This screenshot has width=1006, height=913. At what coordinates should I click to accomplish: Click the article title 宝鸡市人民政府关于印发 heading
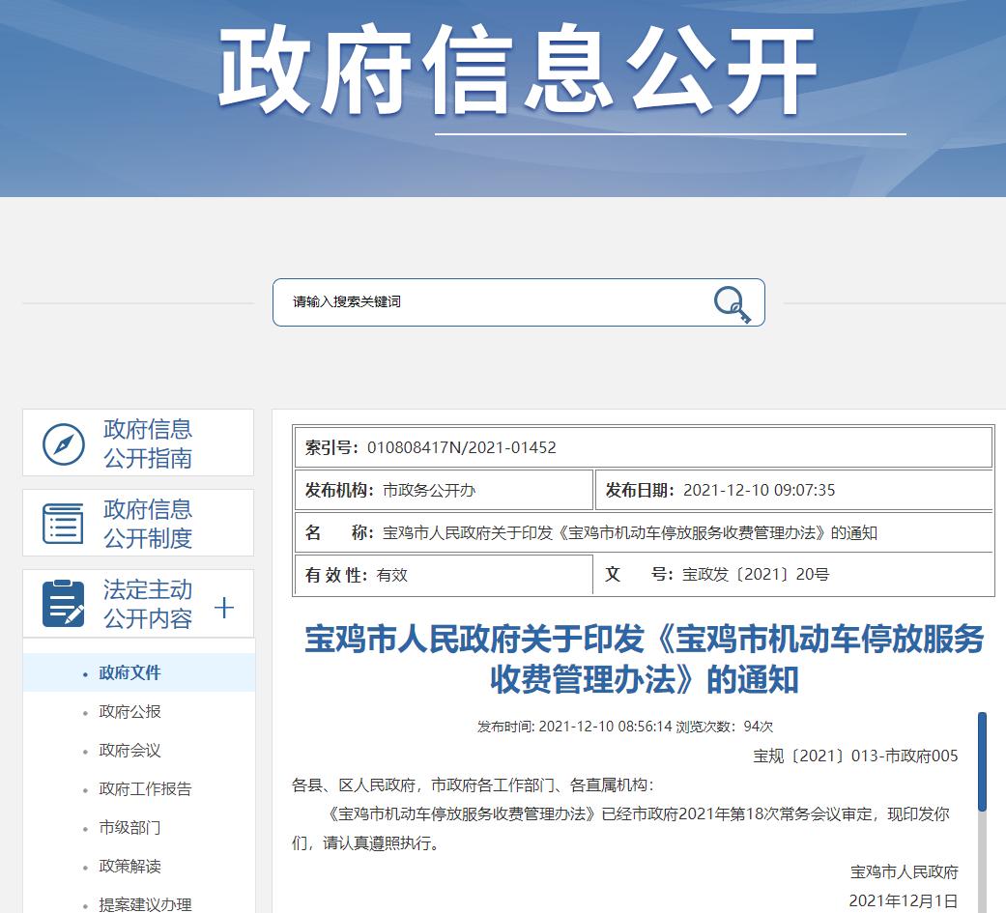[x=644, y=659]
